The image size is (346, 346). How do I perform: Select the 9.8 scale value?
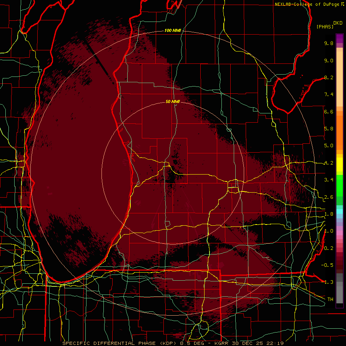pyautogui.click(x=329, y=43)
